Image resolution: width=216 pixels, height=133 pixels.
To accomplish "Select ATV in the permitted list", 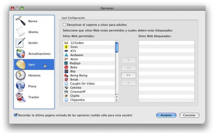I will (89, 51).
